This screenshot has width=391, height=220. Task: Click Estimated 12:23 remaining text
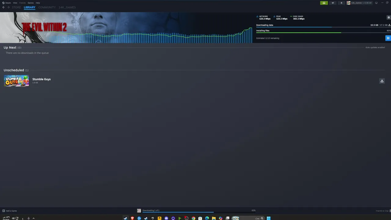pos(268,38)
